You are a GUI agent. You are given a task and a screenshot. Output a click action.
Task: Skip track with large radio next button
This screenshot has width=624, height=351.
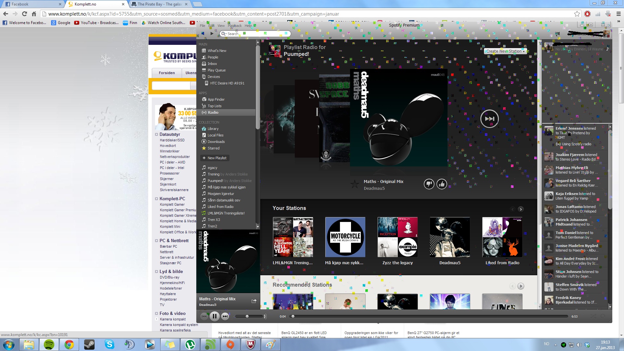[489, 119]
